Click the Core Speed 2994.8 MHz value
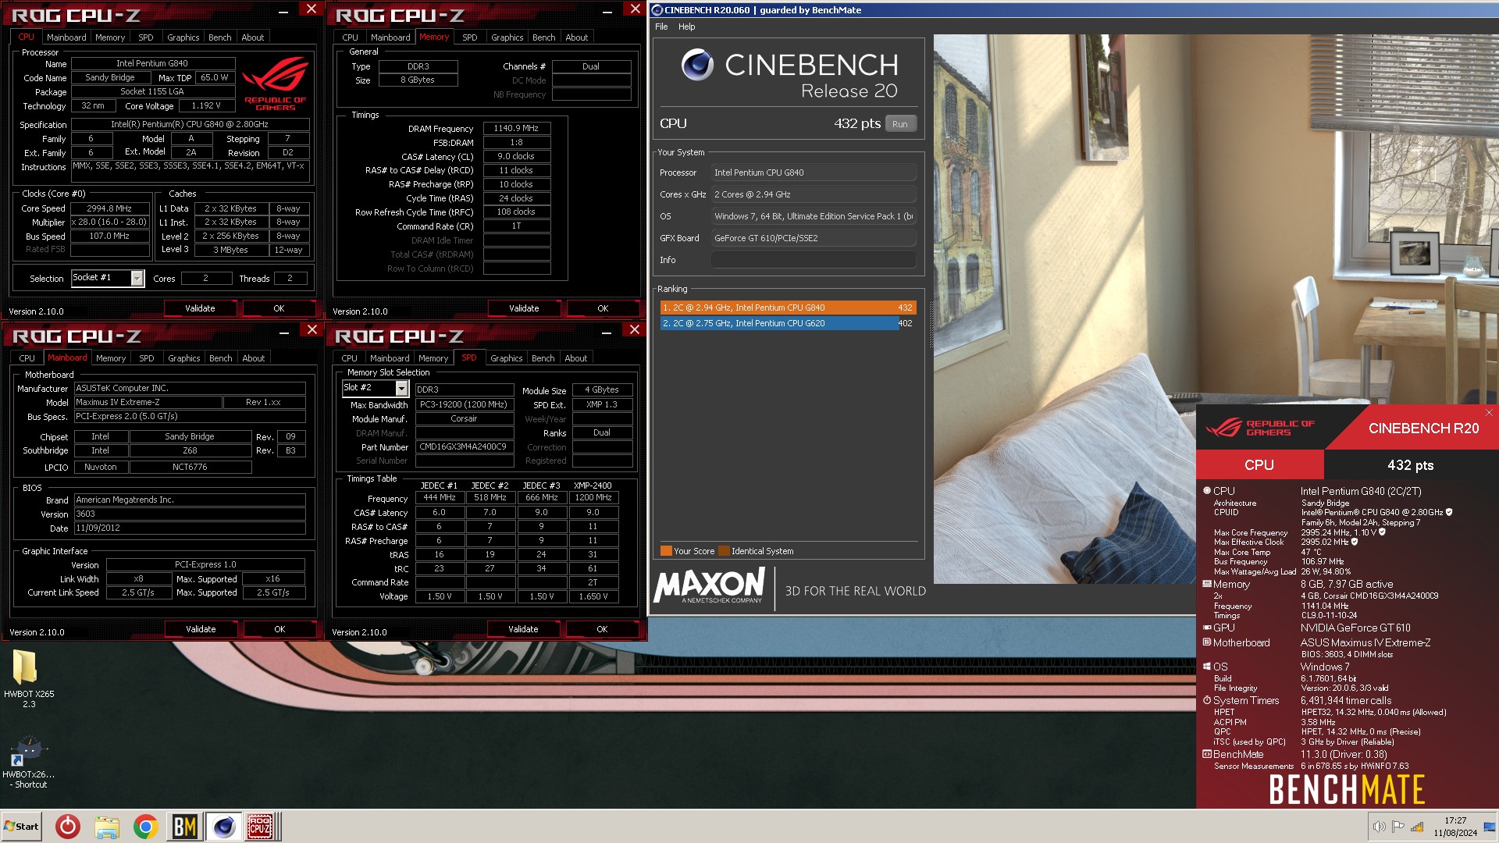The width and height of the screenshot is (1499, 843). pyautogui.click(x=109, y=208)
